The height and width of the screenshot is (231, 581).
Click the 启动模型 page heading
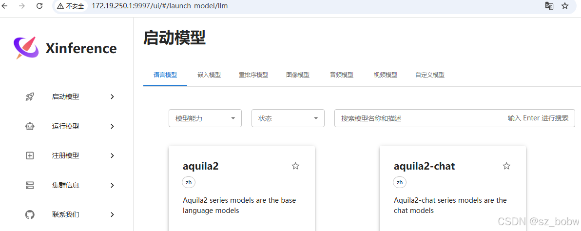click(x=174, y=38)
